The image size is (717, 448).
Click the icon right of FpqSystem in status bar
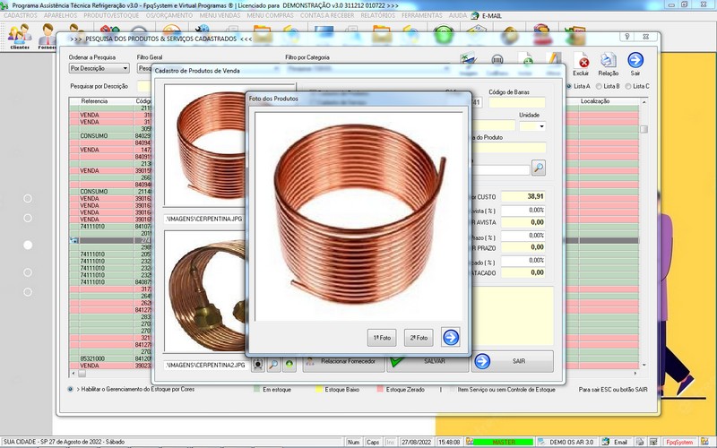[704, 442]
